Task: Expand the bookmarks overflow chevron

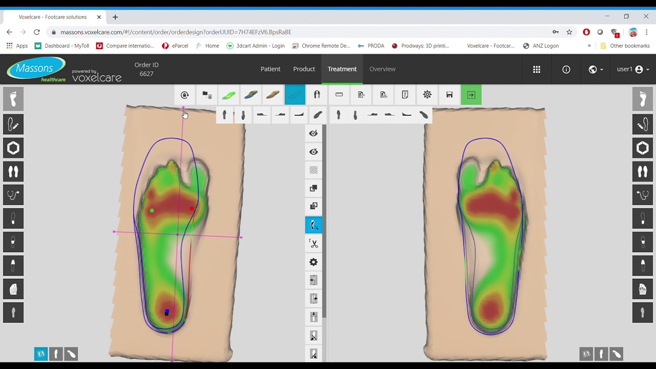Action: (x=589, y=46)
